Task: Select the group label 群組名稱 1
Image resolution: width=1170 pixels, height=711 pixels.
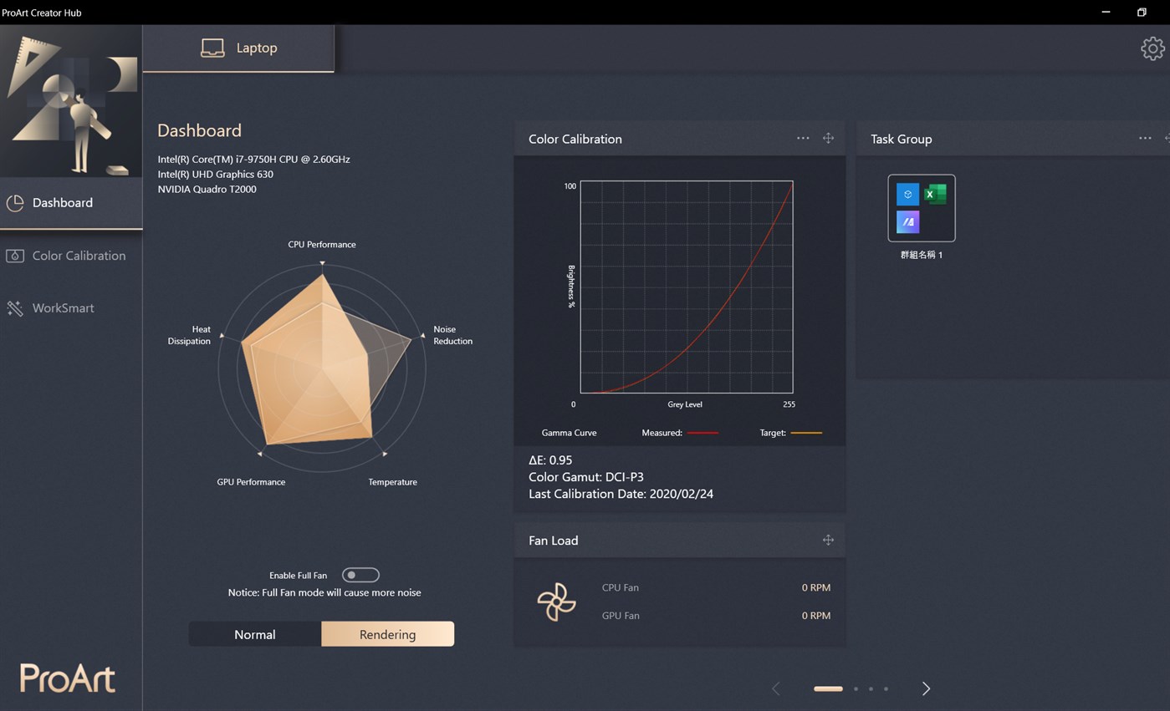Action: pyautogui.click(x=922, y=255)
